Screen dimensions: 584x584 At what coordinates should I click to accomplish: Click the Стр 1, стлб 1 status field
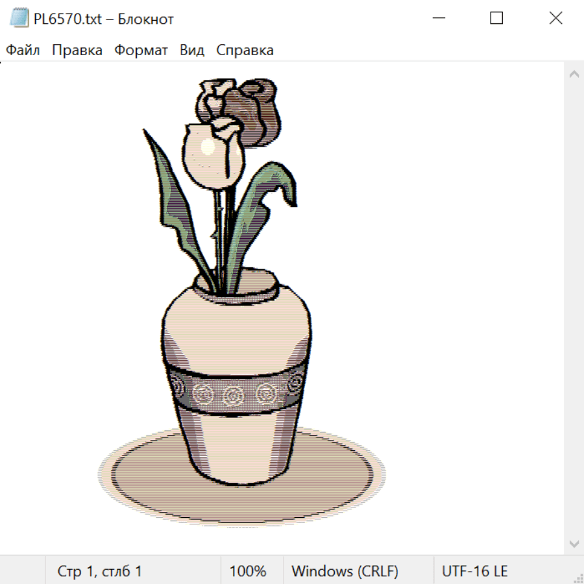tap(100, 572)
